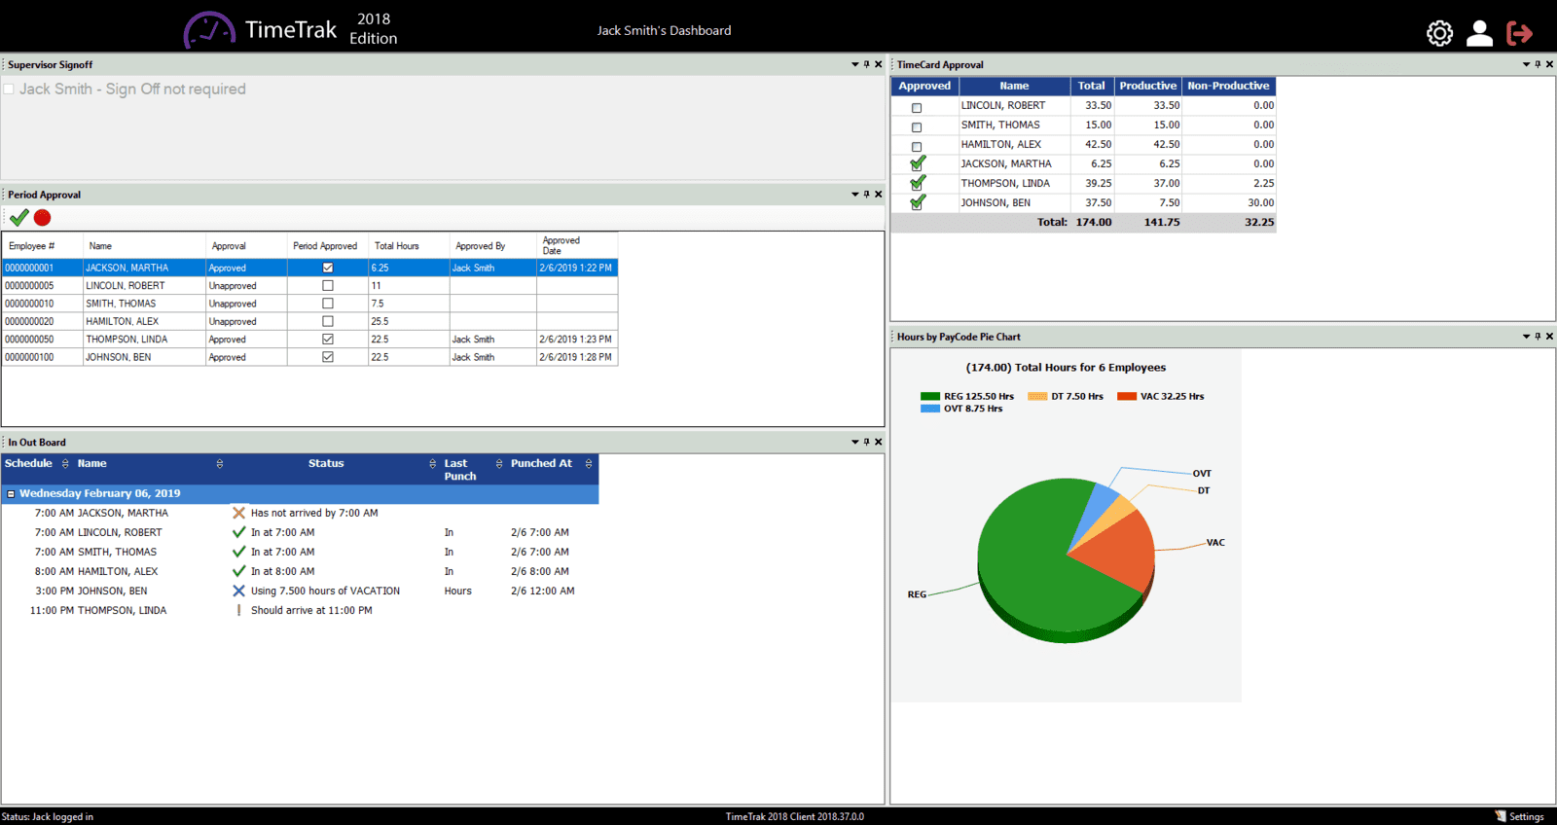Open Period Approval panel dropdown arrow
1557x825 pixels.
pyautogui.click(x=855, y=195)
